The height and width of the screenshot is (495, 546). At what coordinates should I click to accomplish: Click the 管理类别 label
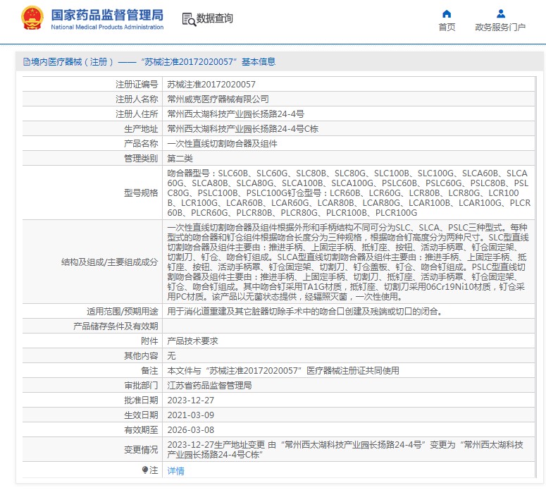141,159
